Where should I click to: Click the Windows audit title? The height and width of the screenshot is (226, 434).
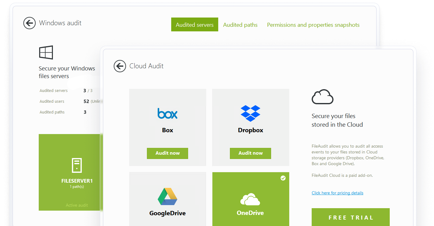tap(60, 23)
